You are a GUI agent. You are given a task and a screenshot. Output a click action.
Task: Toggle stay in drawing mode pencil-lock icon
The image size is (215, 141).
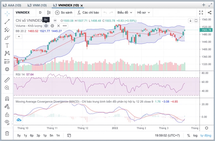click(7, 106)
